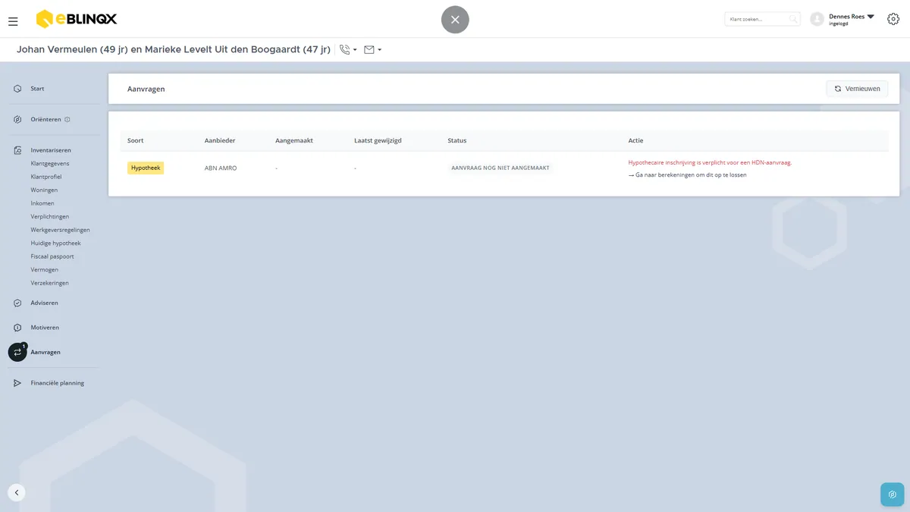Open the Dennes Roes account dropdown

[852, 19]
